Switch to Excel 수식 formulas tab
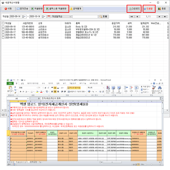 43,83
